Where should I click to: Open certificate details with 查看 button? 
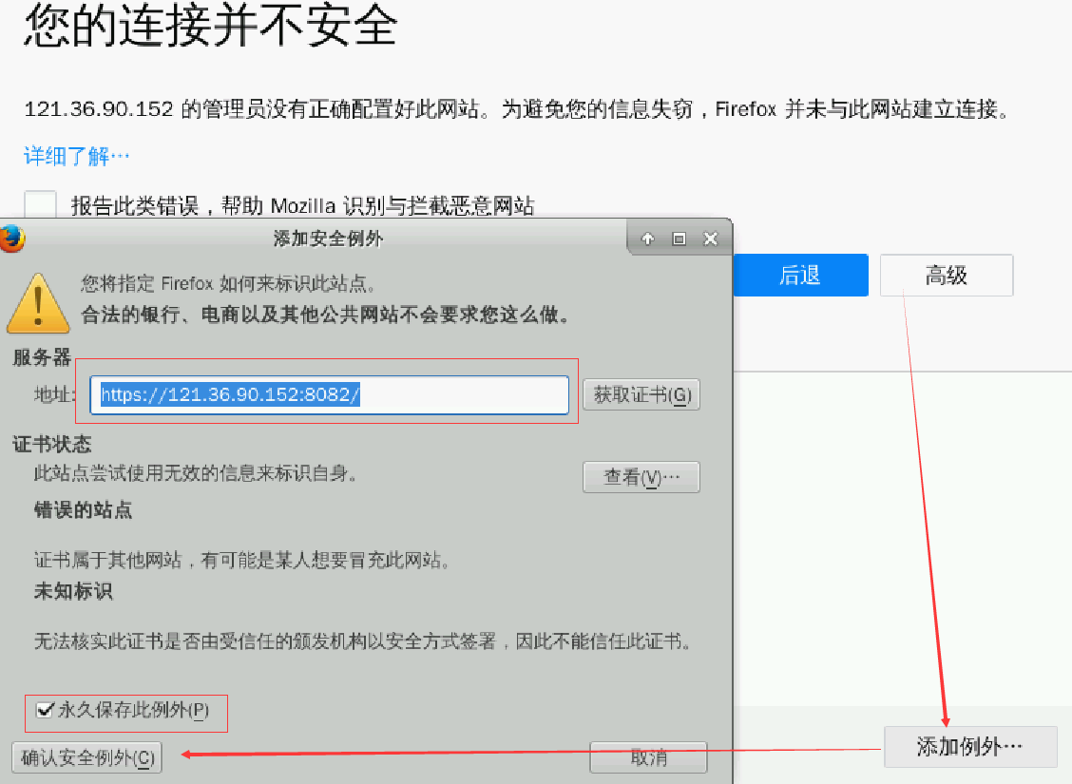641,477
